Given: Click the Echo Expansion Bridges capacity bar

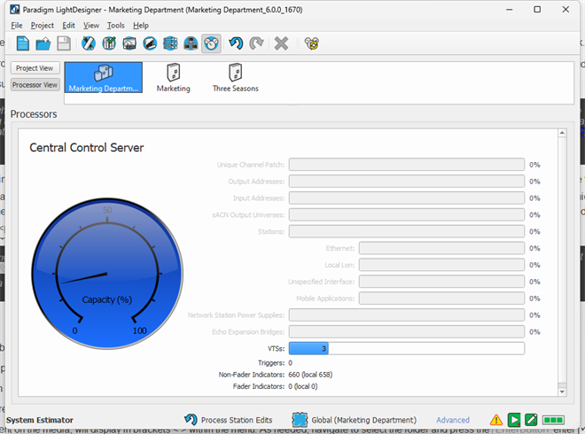Looking at the screenshot, I should 407,332.
